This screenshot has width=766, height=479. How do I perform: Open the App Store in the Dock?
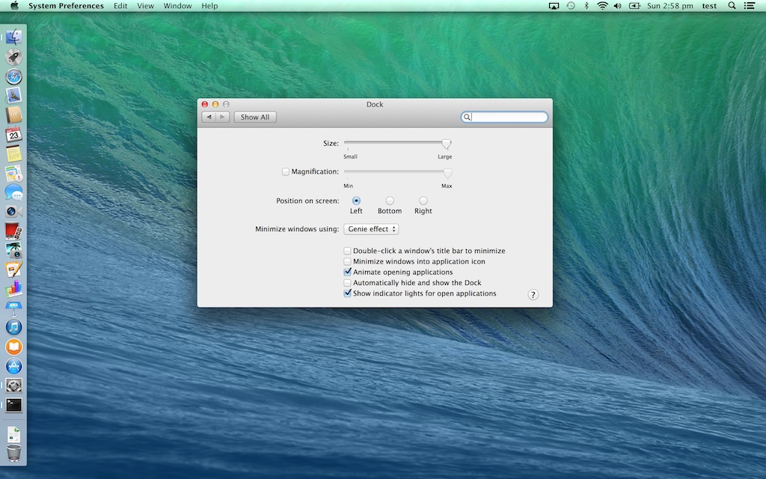pos(13,366)
